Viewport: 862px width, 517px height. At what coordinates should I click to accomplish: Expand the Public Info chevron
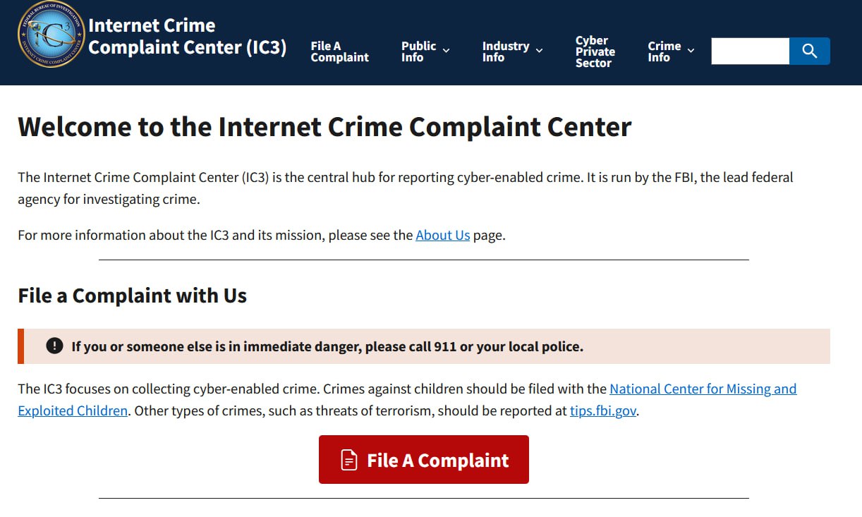(446, 51)
